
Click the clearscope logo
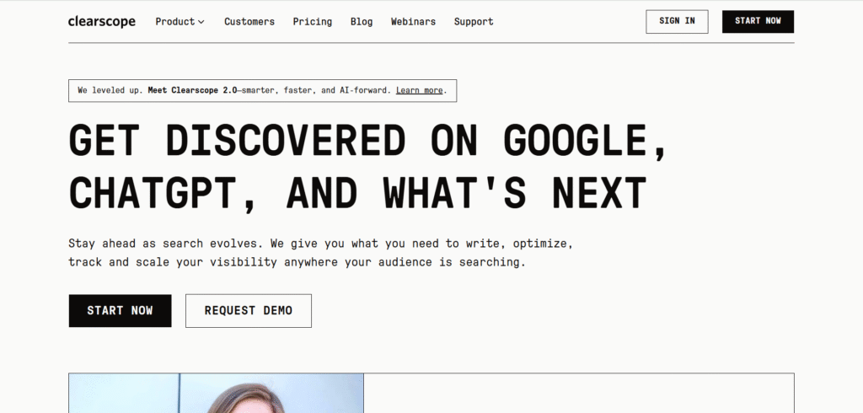[101, 22]
